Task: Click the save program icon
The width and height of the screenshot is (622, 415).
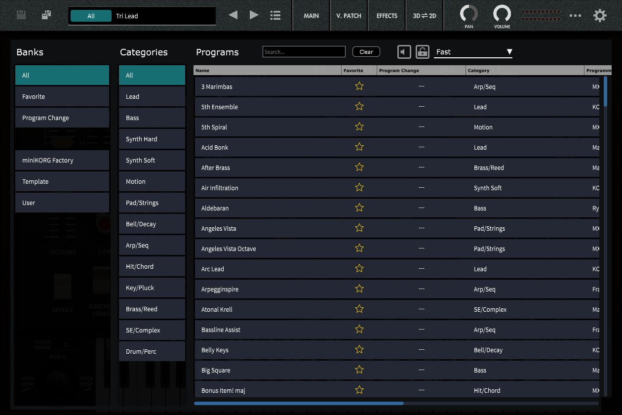Action: tap(21, 15)
